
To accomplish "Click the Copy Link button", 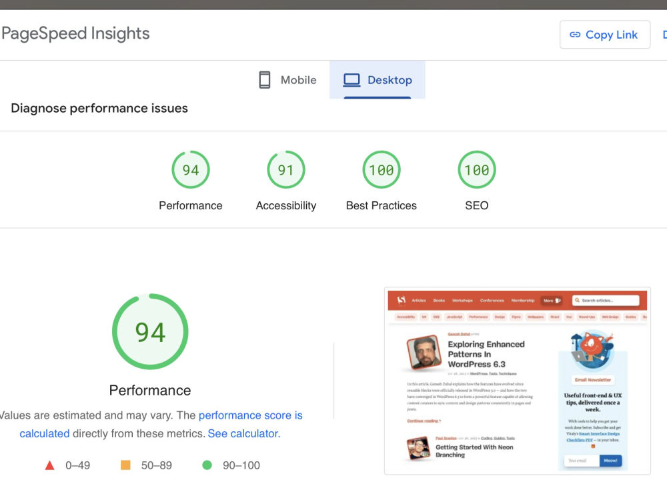I will 604,35.
